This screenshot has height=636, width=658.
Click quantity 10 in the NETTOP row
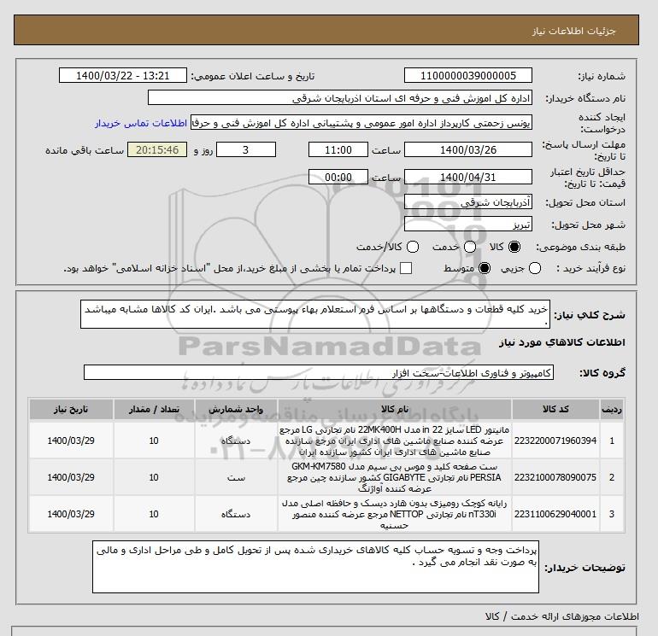(x=154, y=514)
